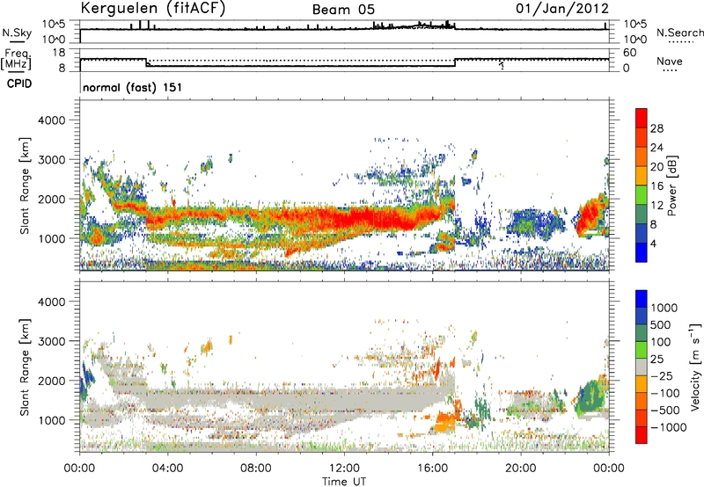Click the 1000 tick on velocity colorbar
The image size is (704, 487).
point(664,308)
